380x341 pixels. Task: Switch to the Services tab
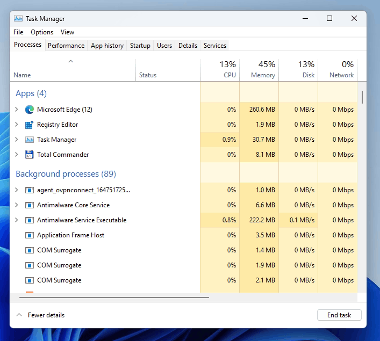pyautogui.click(x=215, y=46)
